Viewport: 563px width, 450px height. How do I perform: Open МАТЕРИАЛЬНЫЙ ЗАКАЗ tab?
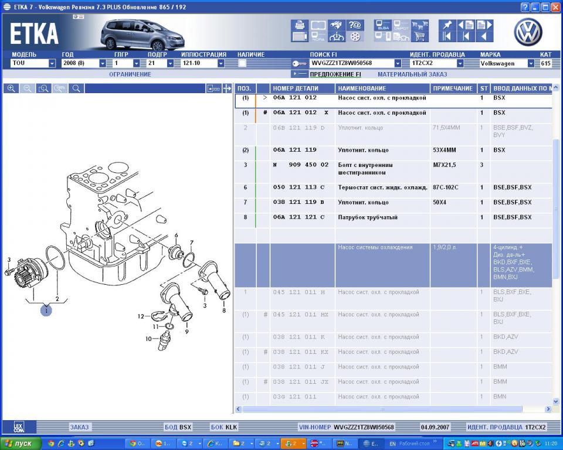point(412,74)
